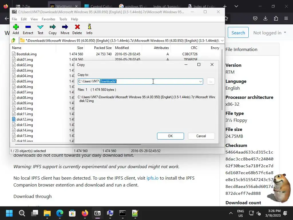The image size is (293, 220).
Task: Open the Firefox hamburger menu
Action: click(x=286, y=18)
